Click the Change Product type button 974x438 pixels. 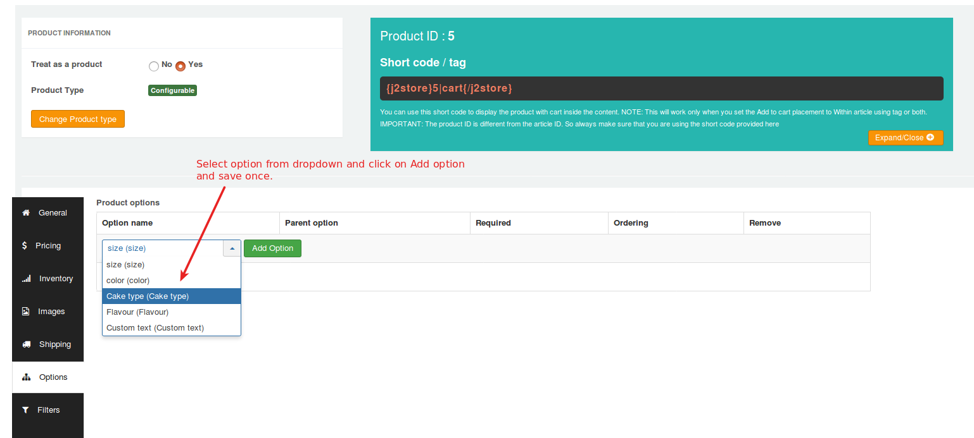(x=78, y=119)
